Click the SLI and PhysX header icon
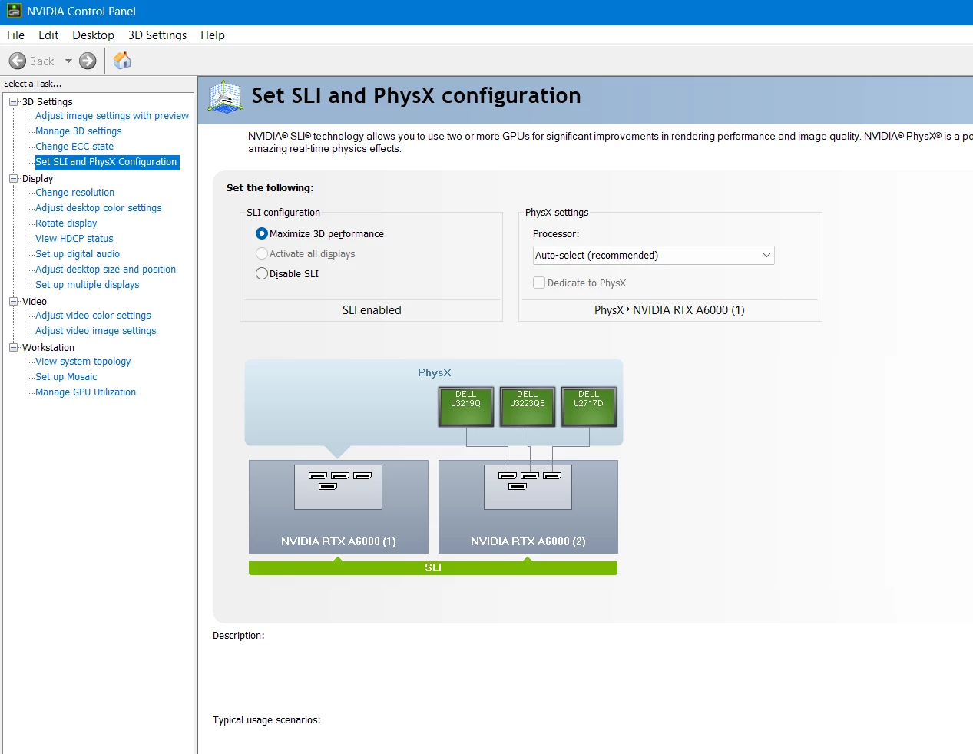This screenshot has width=973, height=754. tap(226, 98)
